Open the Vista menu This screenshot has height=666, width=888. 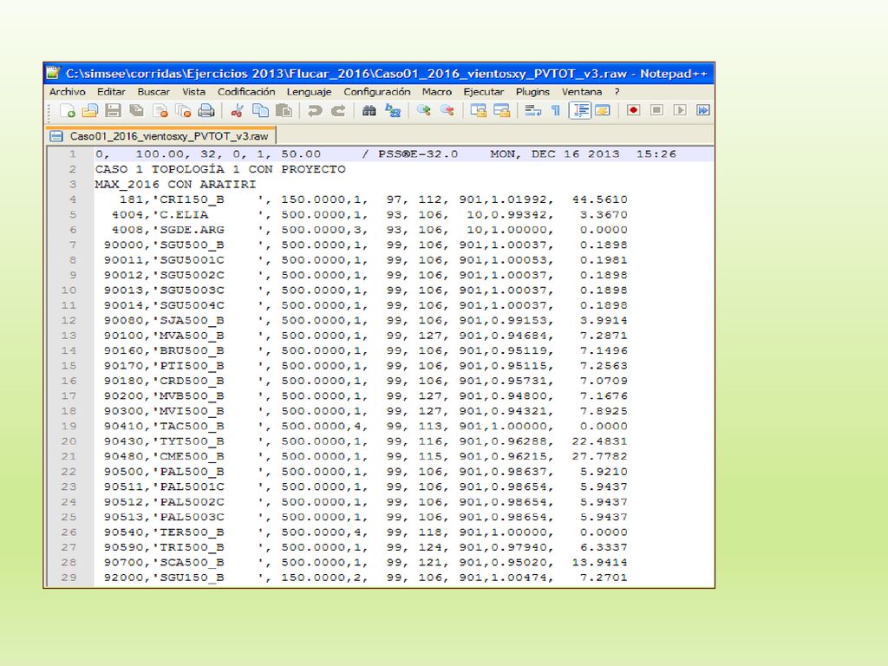click(x=193, y=92)
